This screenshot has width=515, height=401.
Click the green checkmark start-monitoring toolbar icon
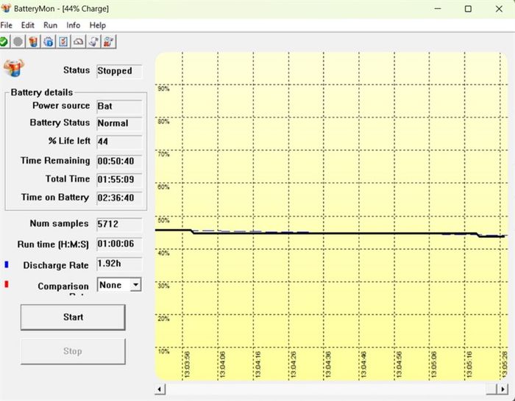click(x=4, y=42)
